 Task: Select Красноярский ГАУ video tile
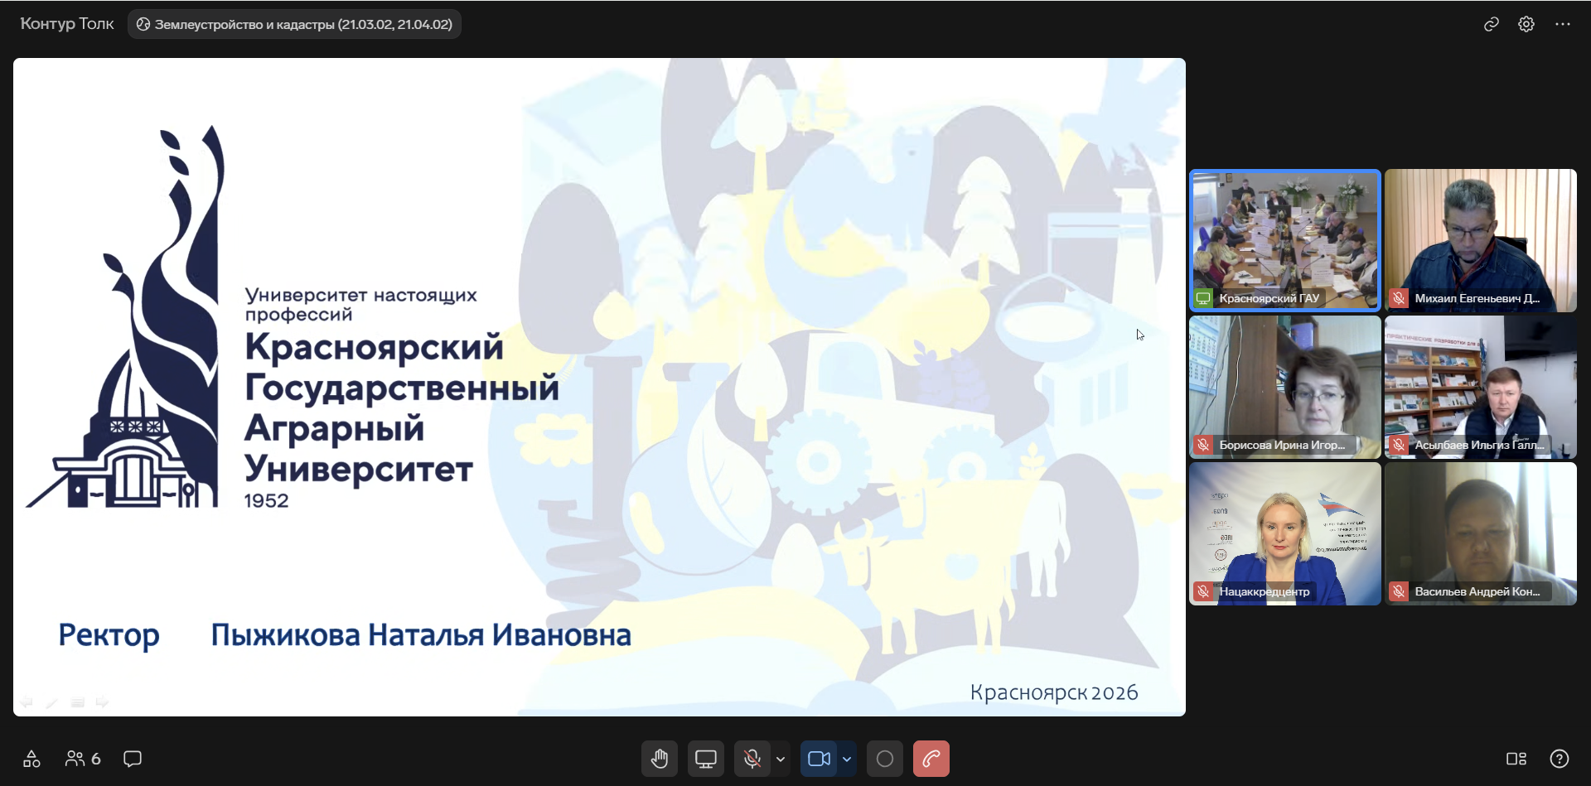click(x=1285, y=240)
